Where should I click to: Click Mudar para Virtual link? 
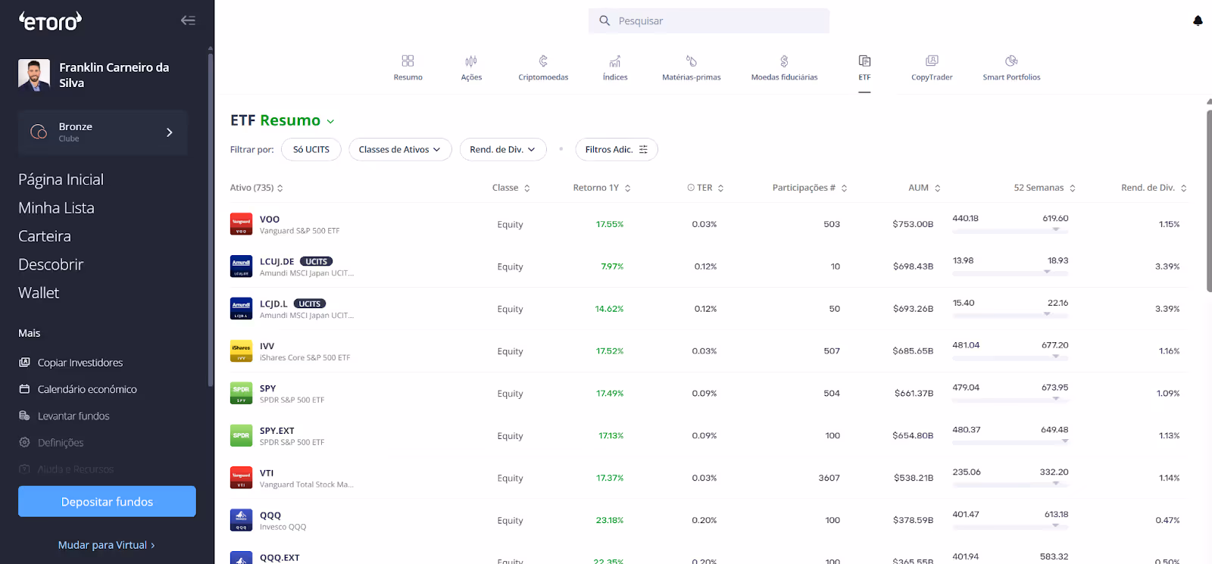[106, 545]
